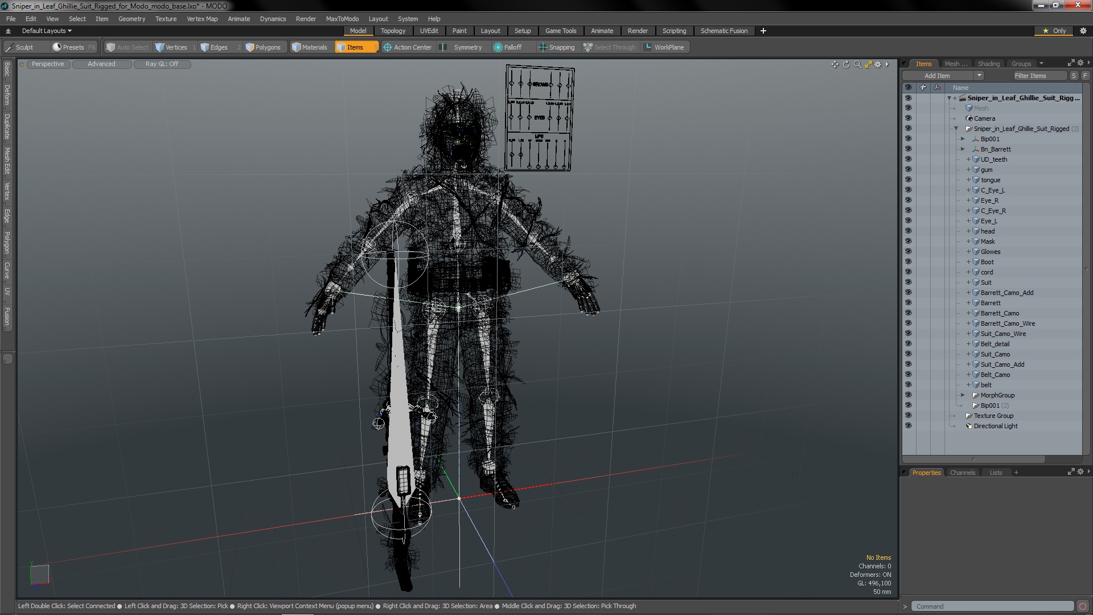Open the Items panel settings gear
The height and width of the screenshot is (615, 1093).
[1080, 63]
